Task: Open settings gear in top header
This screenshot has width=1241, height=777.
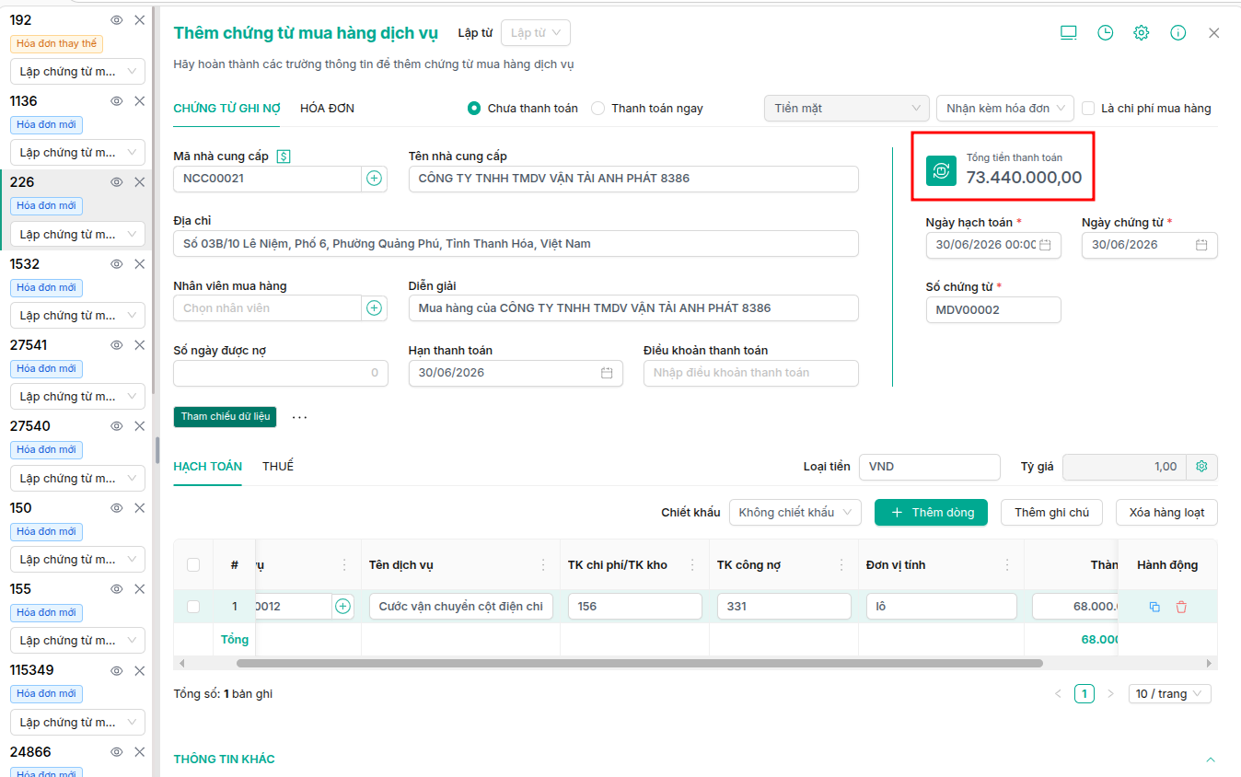Action: 1142,32
